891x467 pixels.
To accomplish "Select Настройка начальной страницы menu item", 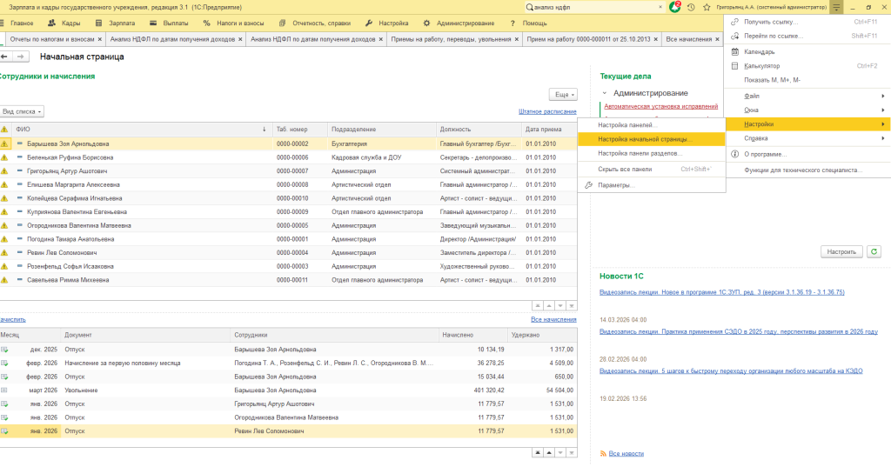I will pos(644,138).
